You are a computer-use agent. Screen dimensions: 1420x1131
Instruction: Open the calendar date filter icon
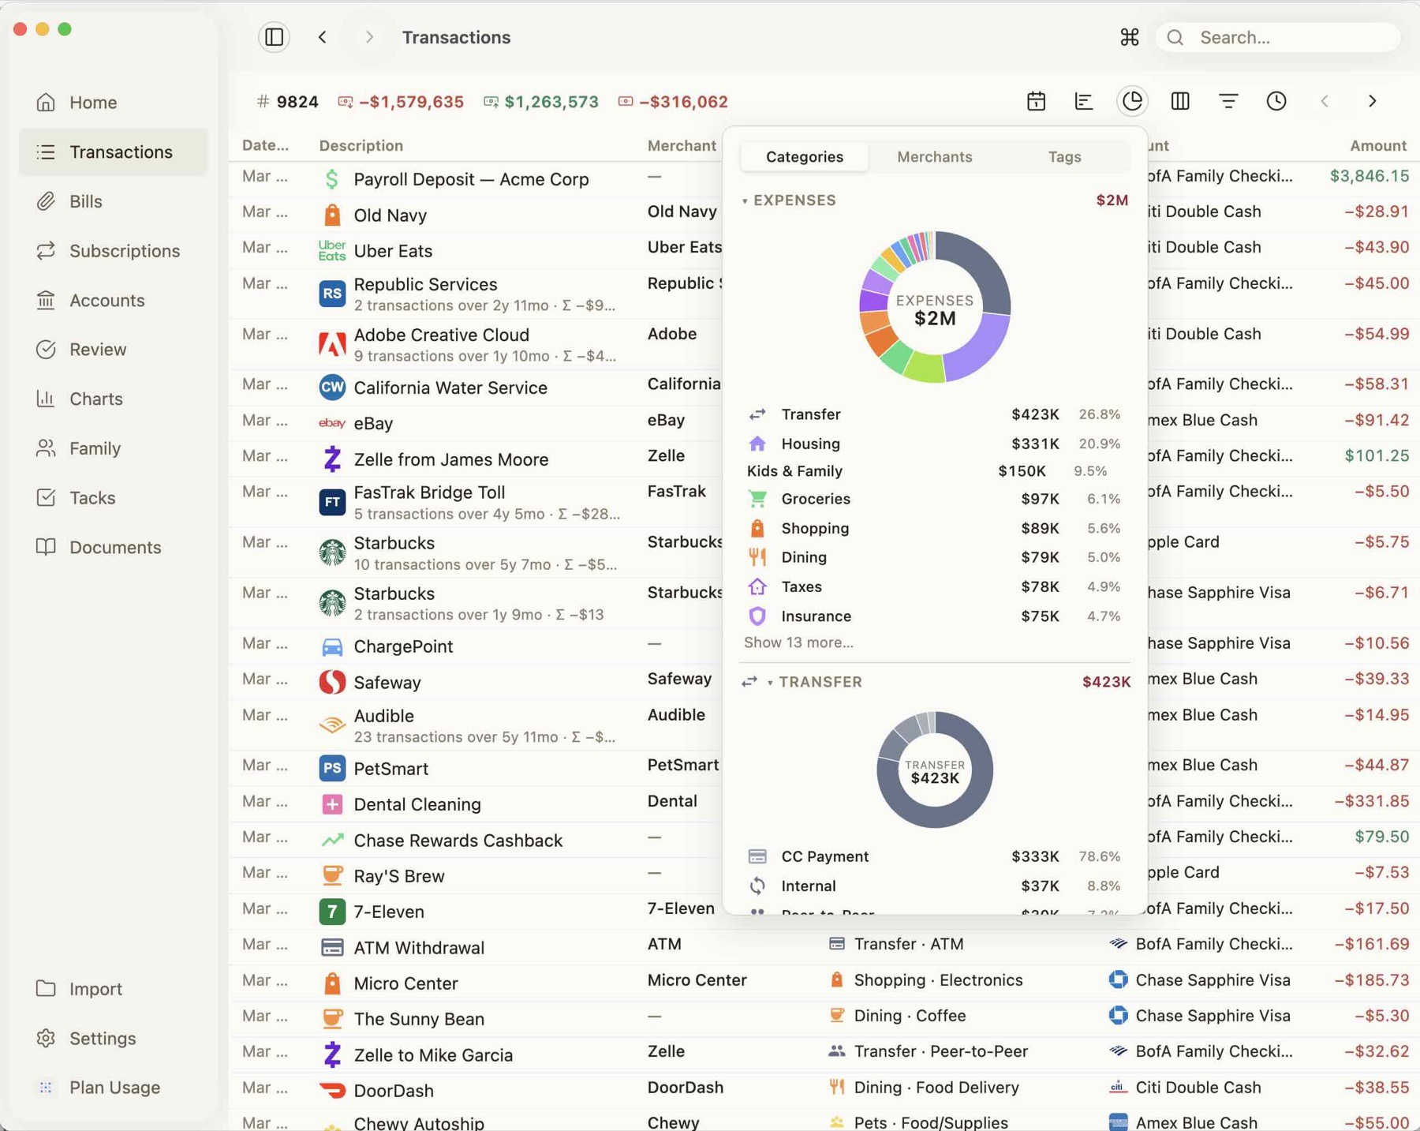tap(1036, 101)
